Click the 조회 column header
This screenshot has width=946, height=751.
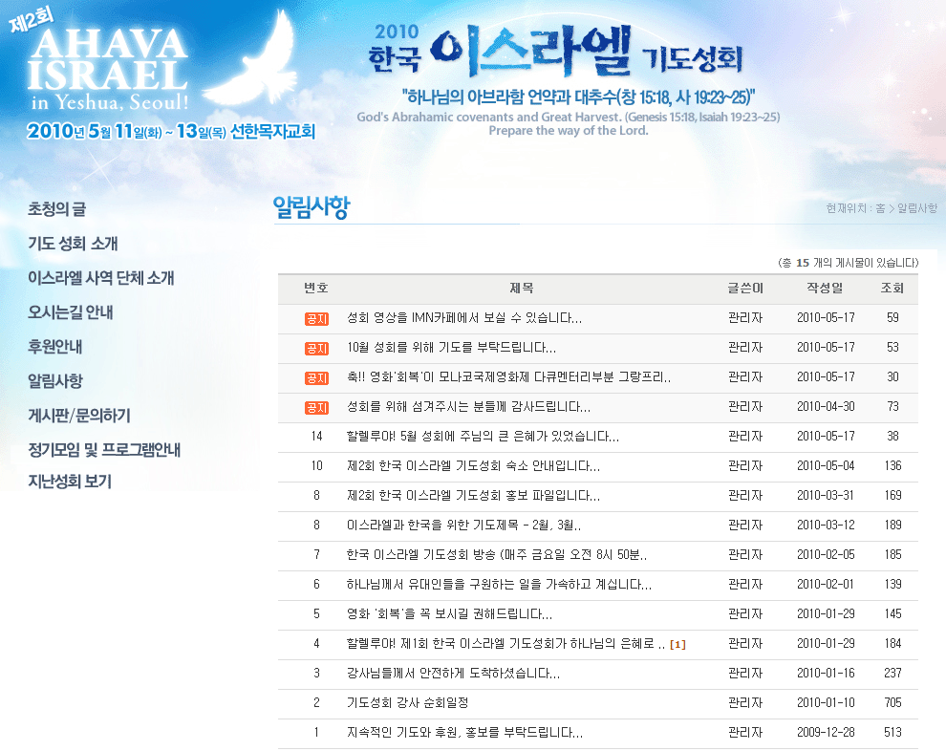pos(892,289)
